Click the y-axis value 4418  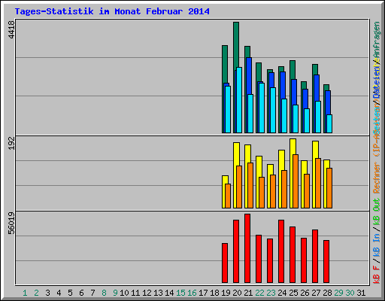(11, 29)
